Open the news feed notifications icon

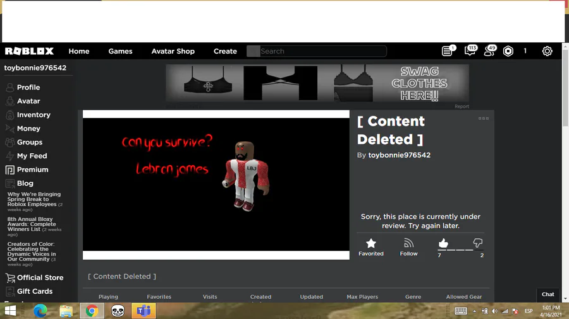pos(448,51)
